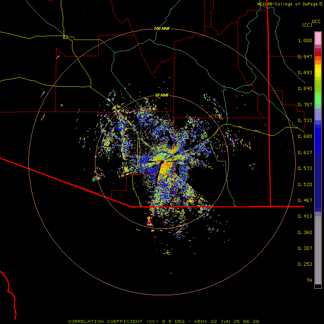Viewport: 324px width, 324px height.
Task: Click the 0.307 scale value
Action: (305, 248)
